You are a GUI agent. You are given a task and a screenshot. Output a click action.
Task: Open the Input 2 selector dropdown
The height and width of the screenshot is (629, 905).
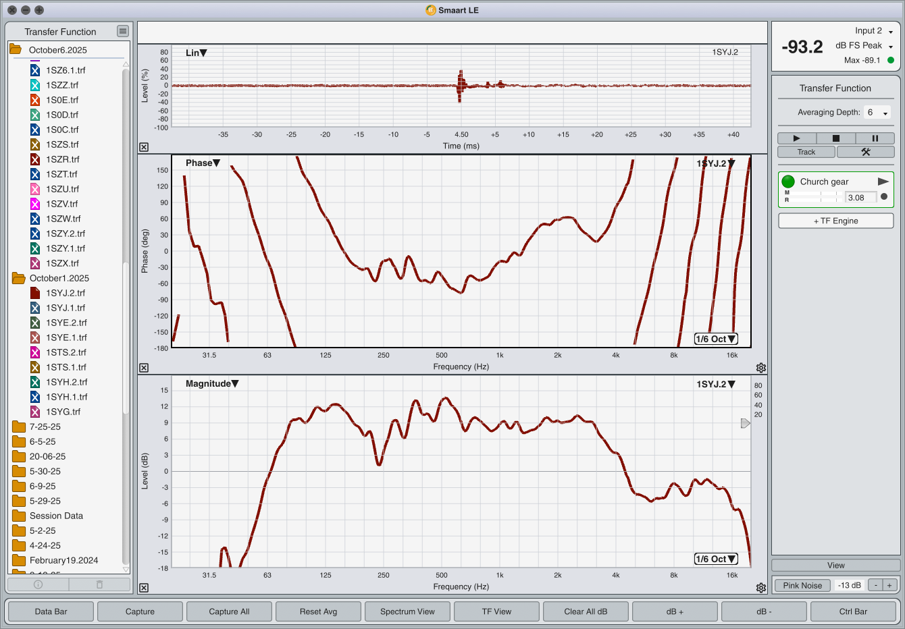pyautogui.click(x=874, y=31)
